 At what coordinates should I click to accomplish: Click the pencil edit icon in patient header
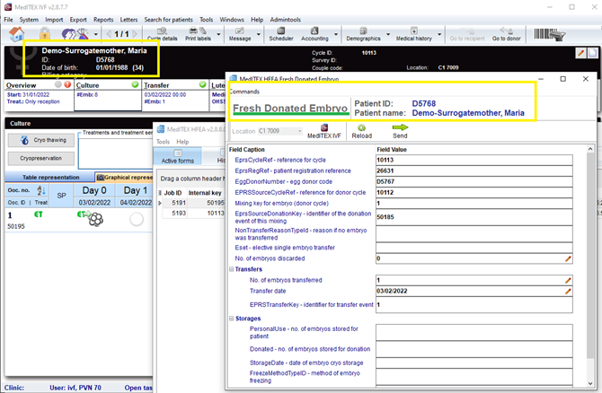(x=580, y=53)
